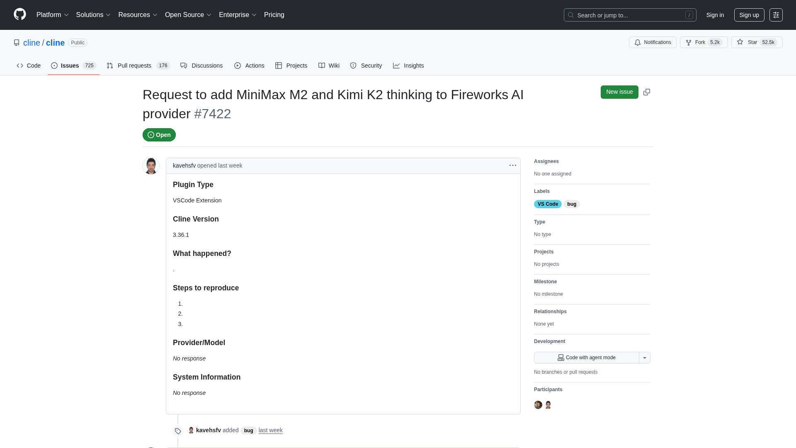Focus the Search or jump to field
The image size is (796, 448).
pos(629,15)
